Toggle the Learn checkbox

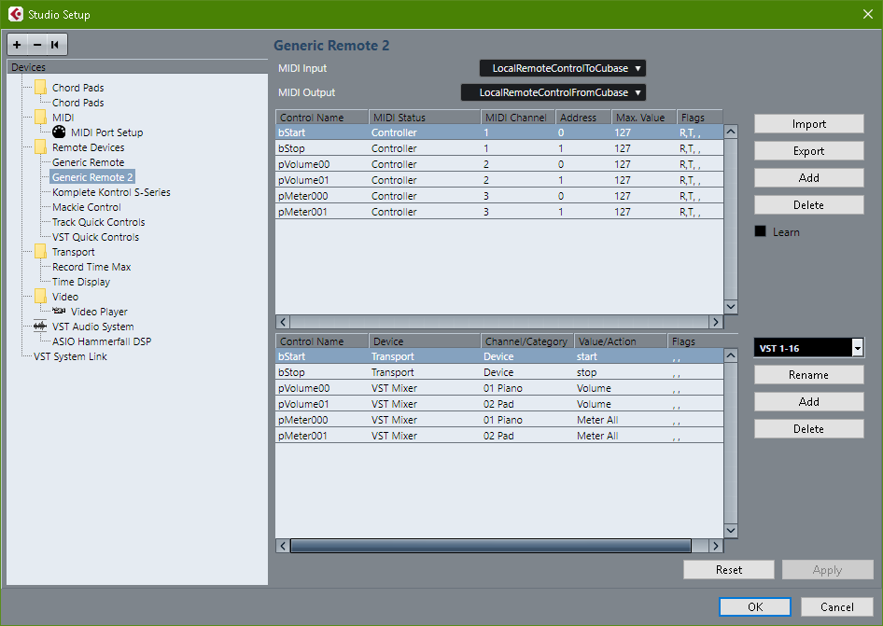point(760,231)
